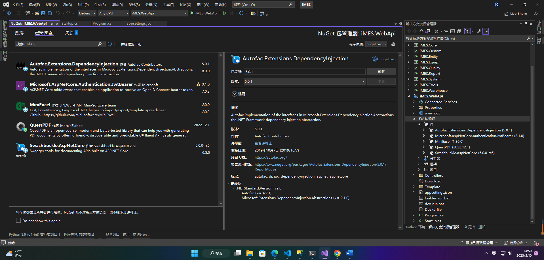Expand the 分析器 analyzers node
The width and height of the screenshot is (544, 260).
[419, 158]
